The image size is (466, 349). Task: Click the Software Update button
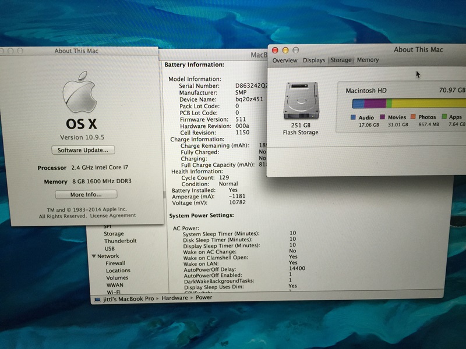[83, 150]
